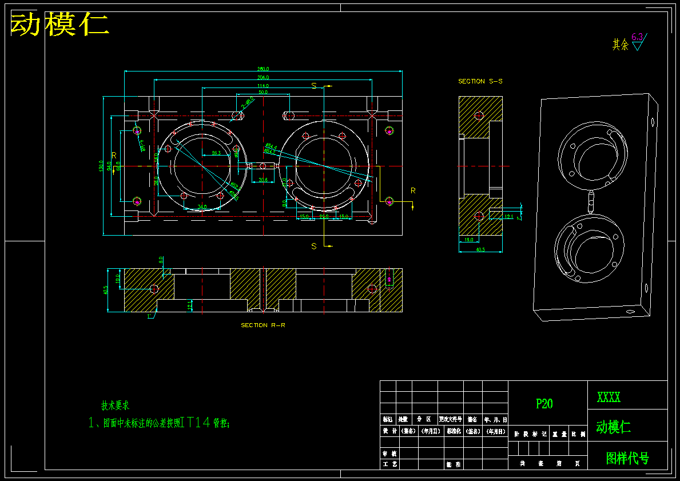The height and width of the screenshot is (481, 680).
Task: Select the 图样代号 drawing number field
Action: coord(627,458)
